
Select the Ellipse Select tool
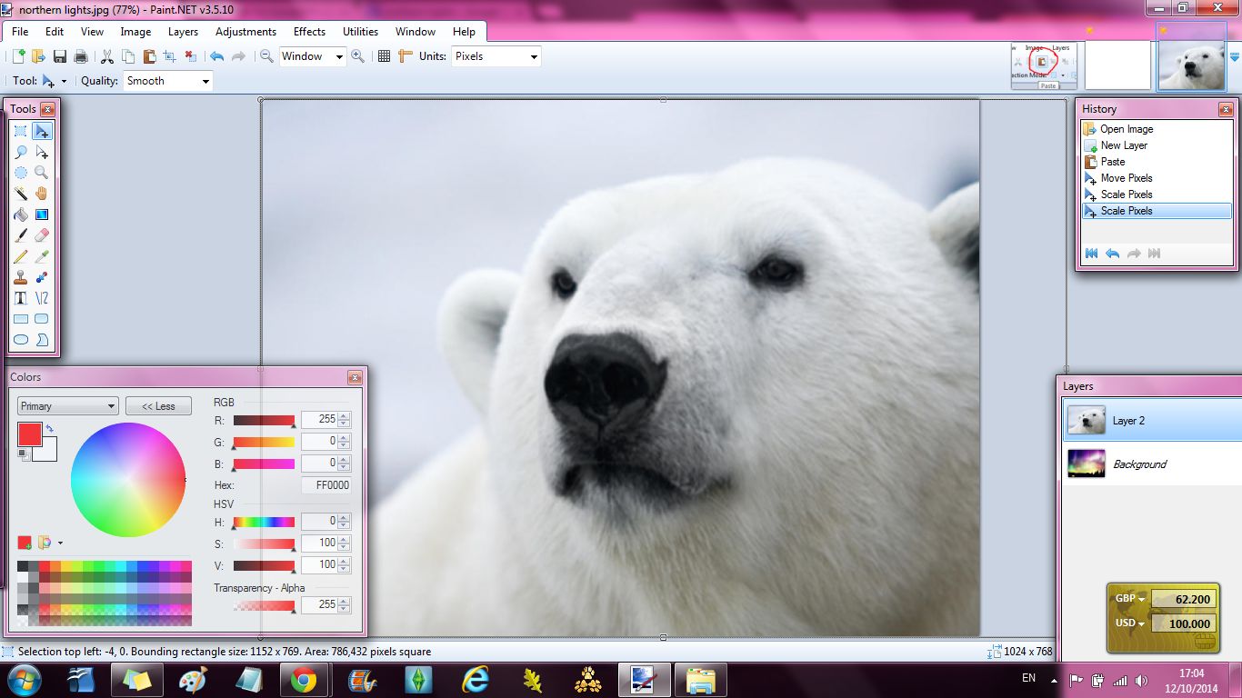pyautogui.click(x=20, y=173)
